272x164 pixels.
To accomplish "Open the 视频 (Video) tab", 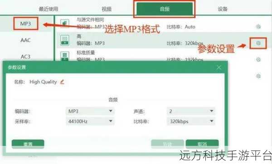I will pos(107,9).
